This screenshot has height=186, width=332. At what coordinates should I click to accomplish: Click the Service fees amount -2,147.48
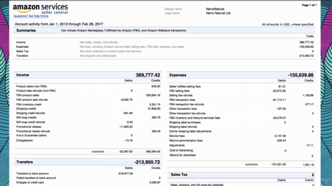(280, 136)
